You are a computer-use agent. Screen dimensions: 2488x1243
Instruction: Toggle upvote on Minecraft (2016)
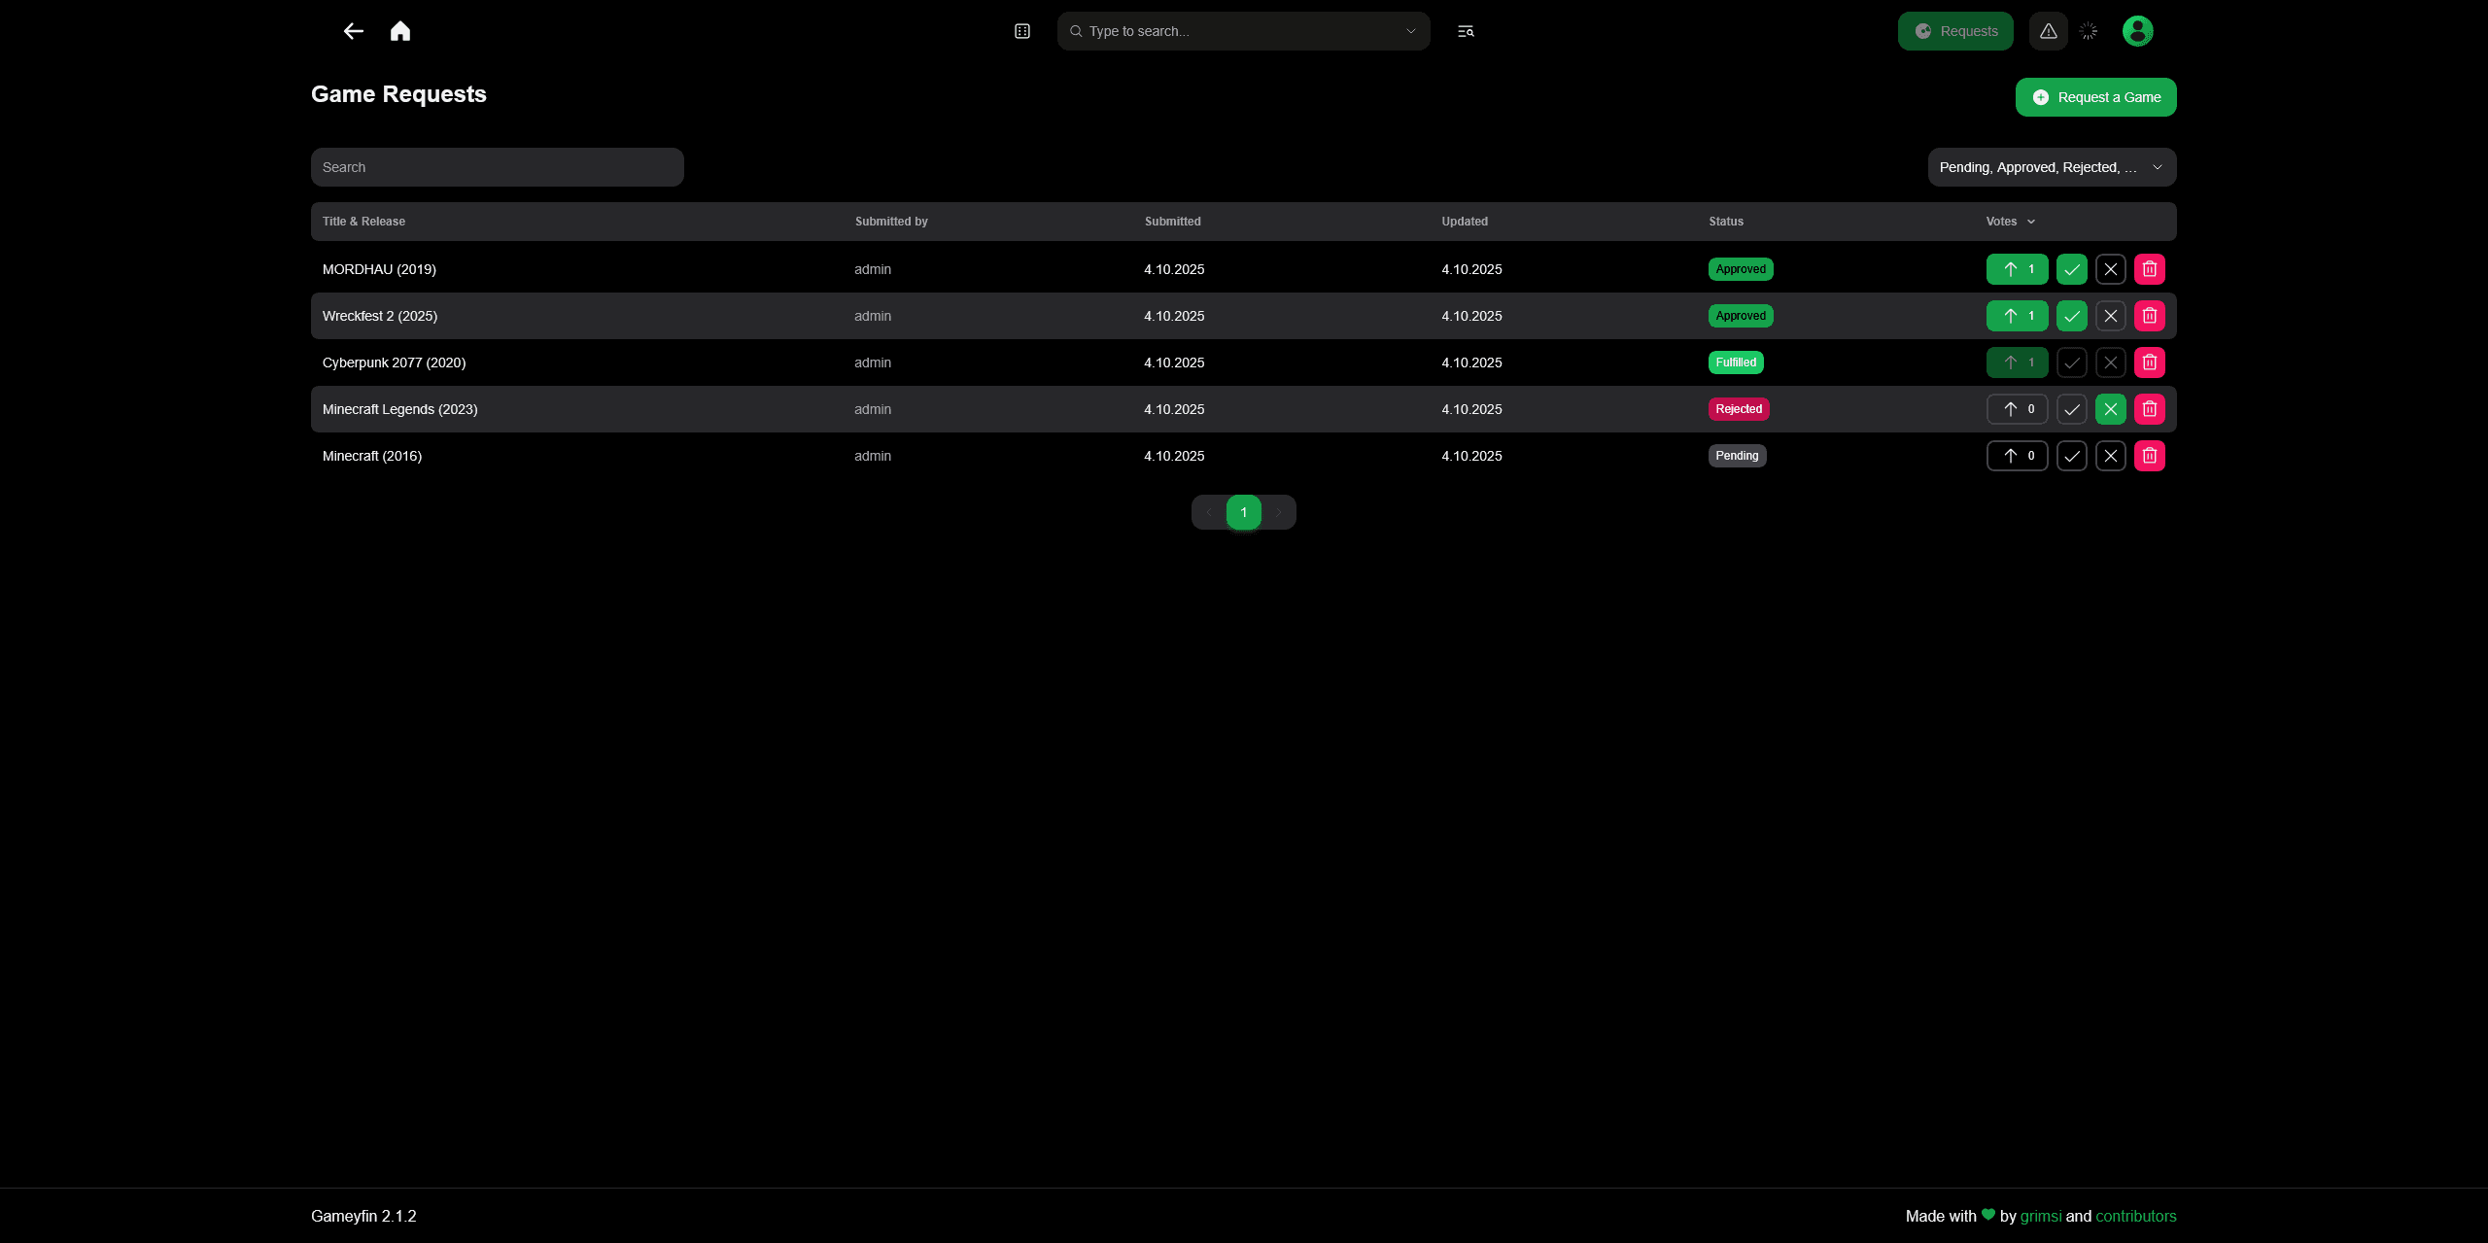point(2018,456)
